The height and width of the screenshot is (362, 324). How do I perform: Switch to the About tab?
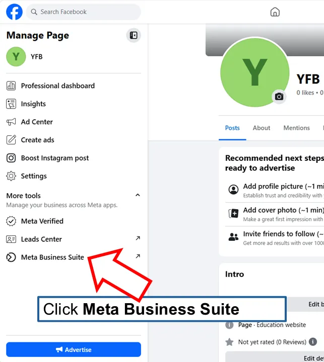(x=262, y=128)
